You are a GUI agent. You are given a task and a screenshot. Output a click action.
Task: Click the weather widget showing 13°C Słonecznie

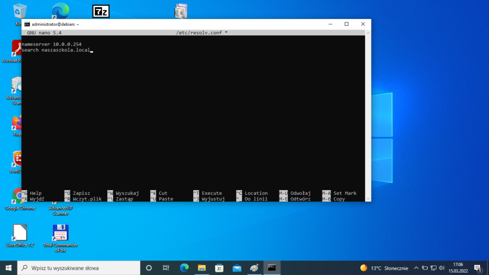click(x=384, y=268)
